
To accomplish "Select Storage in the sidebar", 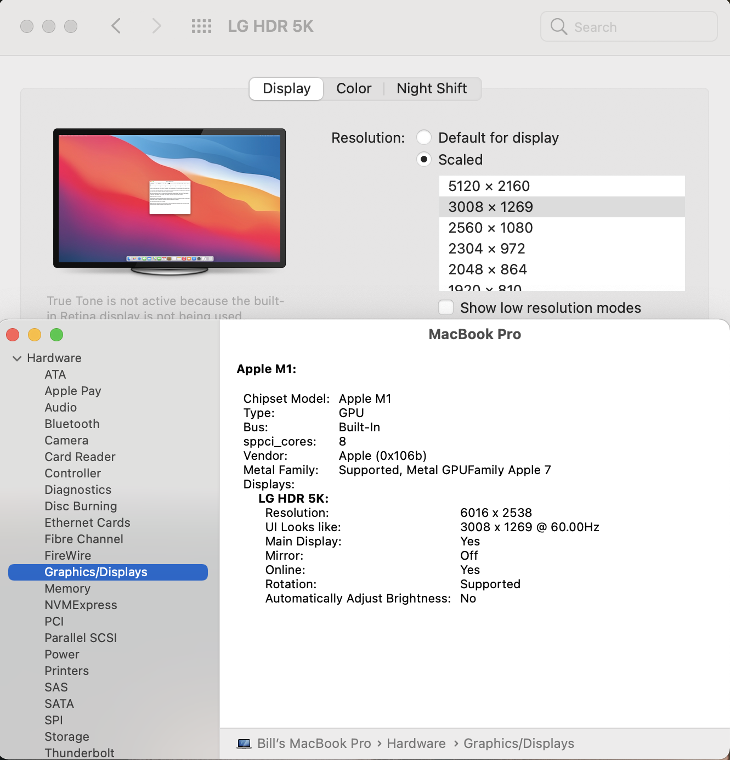I will pyautogui.click(x=67, y=736).
